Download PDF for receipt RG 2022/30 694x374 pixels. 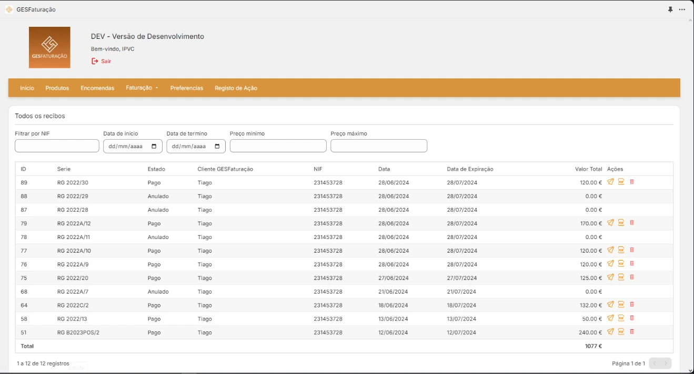621,182
